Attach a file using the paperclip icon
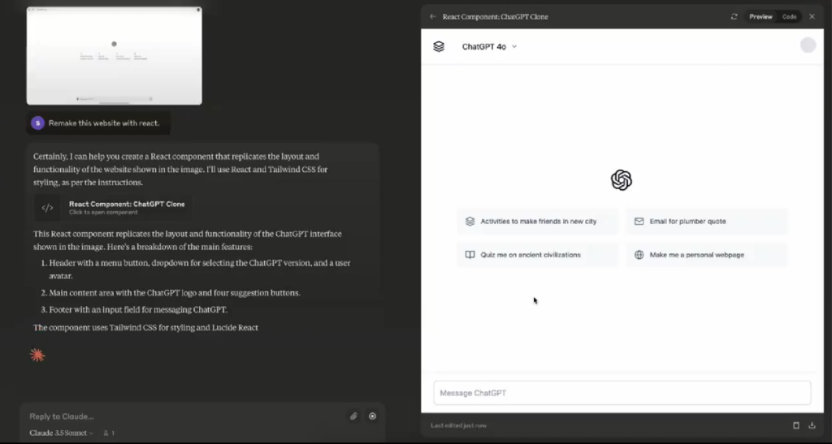Viewport: 832px width, 444px height. pyautogui.click(x=353, y=416)
